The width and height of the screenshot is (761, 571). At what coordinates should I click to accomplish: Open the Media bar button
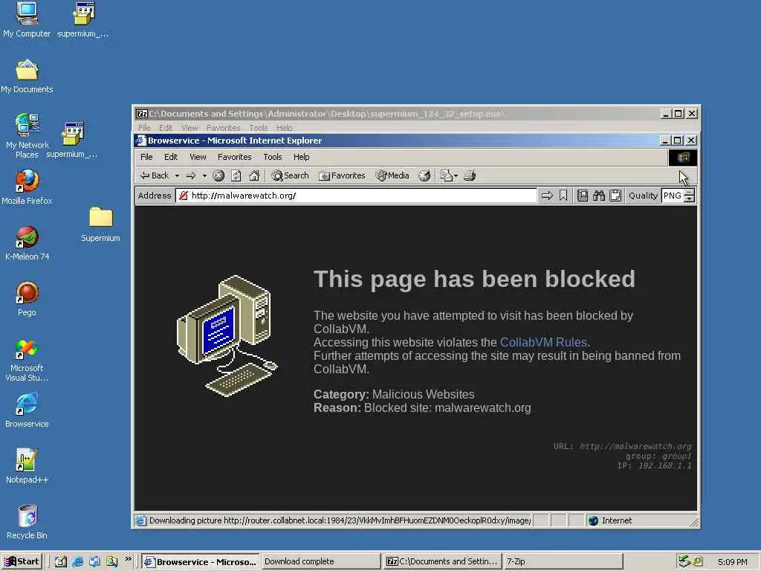pos(392,175)
